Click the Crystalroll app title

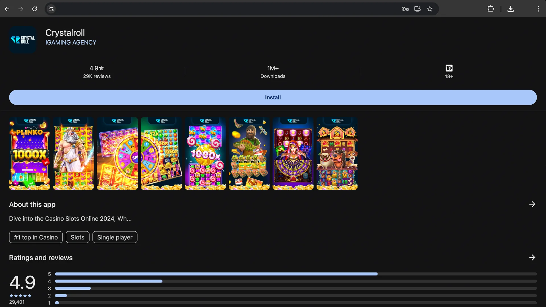point(65,33)
